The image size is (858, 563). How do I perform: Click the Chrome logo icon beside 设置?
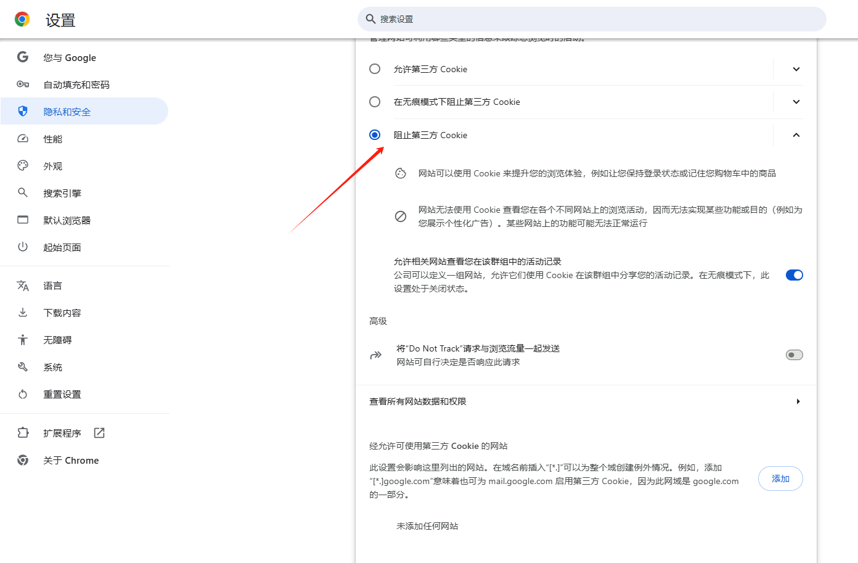pos(22,20)
